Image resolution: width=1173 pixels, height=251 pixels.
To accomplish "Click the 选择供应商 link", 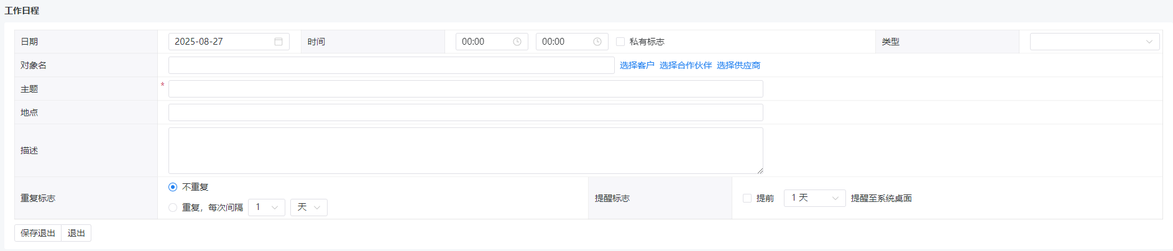I will 738,65.
